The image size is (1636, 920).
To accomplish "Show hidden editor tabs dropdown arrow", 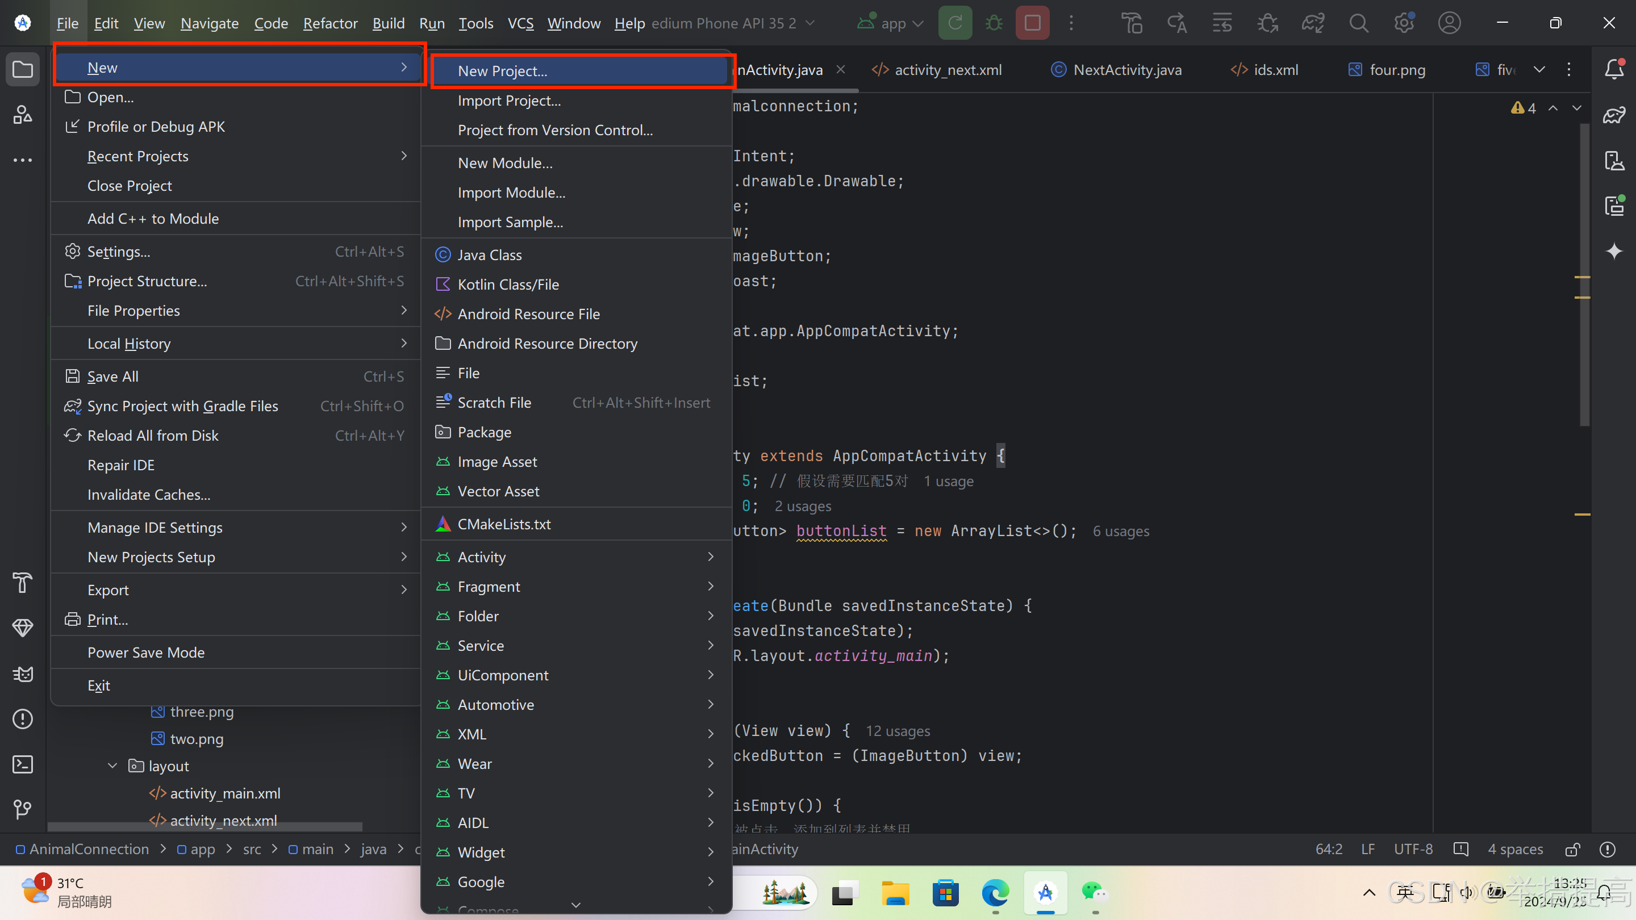I will (x=1539, y=69).
